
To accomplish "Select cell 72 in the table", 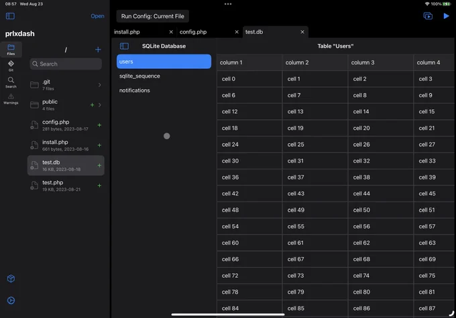I will pos(249,276).
